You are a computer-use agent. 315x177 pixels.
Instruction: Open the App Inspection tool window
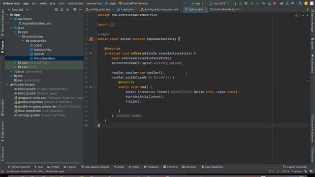pyautogui.click(x=212, y=167)
